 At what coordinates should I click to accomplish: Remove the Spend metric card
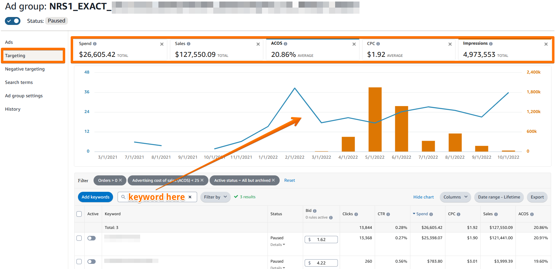[x=162, y=44]
